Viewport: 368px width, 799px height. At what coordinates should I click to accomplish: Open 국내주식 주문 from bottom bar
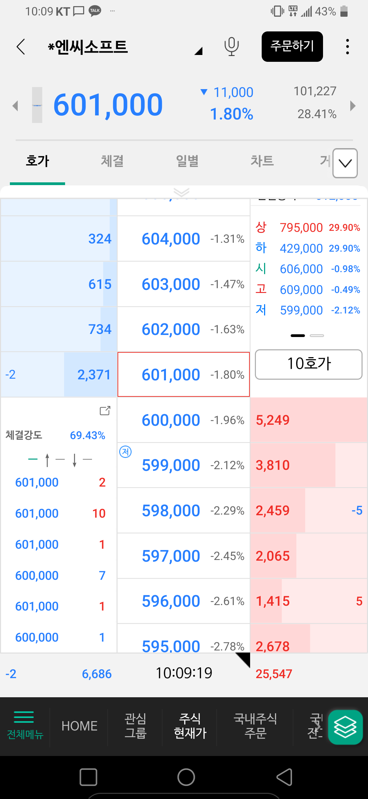(x=255, y=726)
